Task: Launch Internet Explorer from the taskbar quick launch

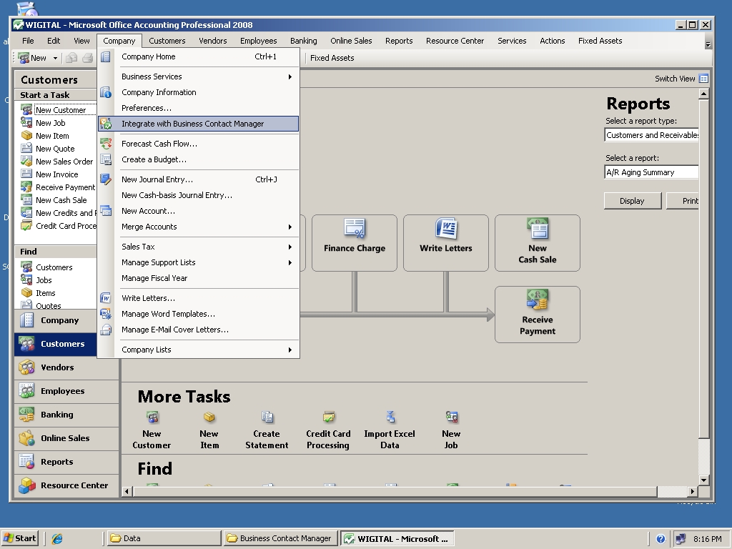Action: tap(57, 538)
